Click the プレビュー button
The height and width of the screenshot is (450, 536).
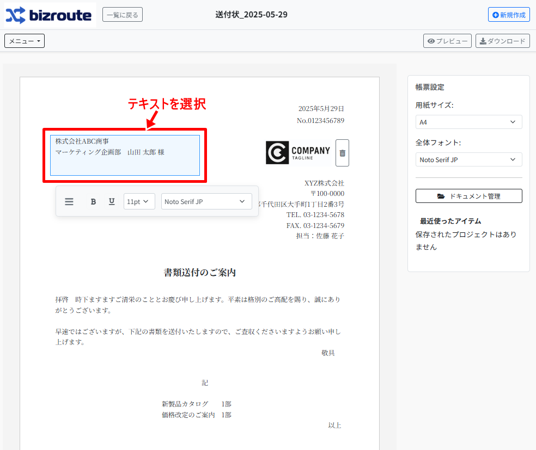tap(447, 41)
